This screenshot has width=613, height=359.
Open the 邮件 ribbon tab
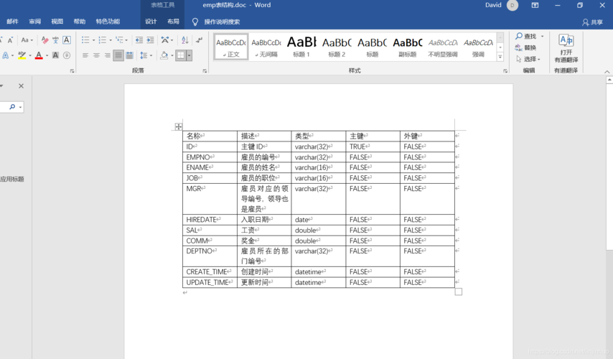click(x=12, y=22)
